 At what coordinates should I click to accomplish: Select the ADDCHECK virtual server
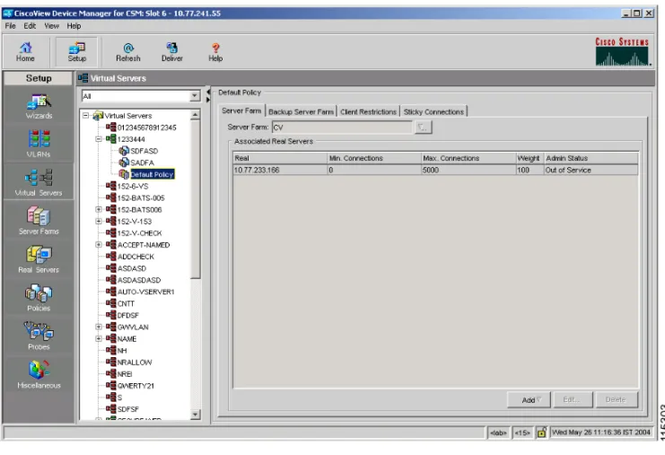click(x=136, y=257)
